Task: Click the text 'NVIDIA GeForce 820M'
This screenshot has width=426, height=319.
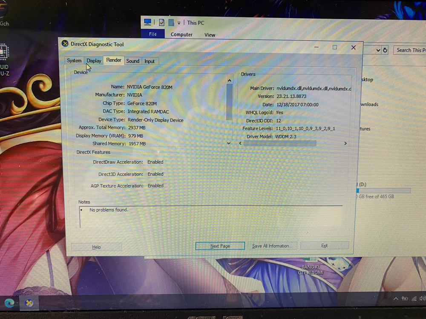Action: tap(150, 87)
